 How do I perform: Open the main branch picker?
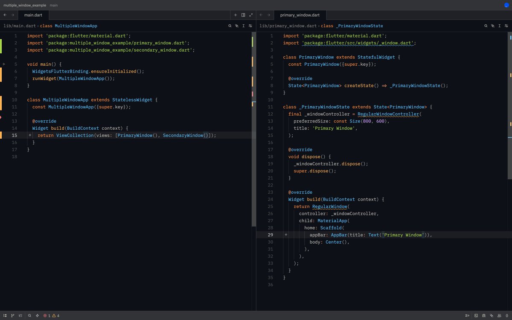54,5
